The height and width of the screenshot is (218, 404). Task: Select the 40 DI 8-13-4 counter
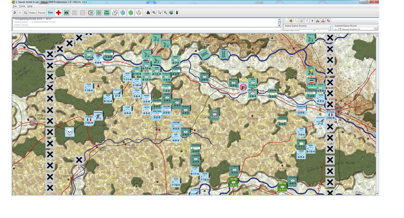310,149
